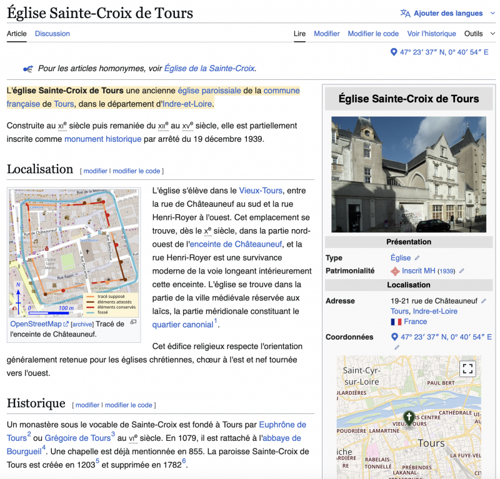
Task: Click the pencil icon next to Adresse value
Action: 484,301
